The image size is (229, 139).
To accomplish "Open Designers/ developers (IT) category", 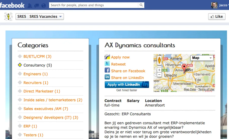I will click(51, 117).
